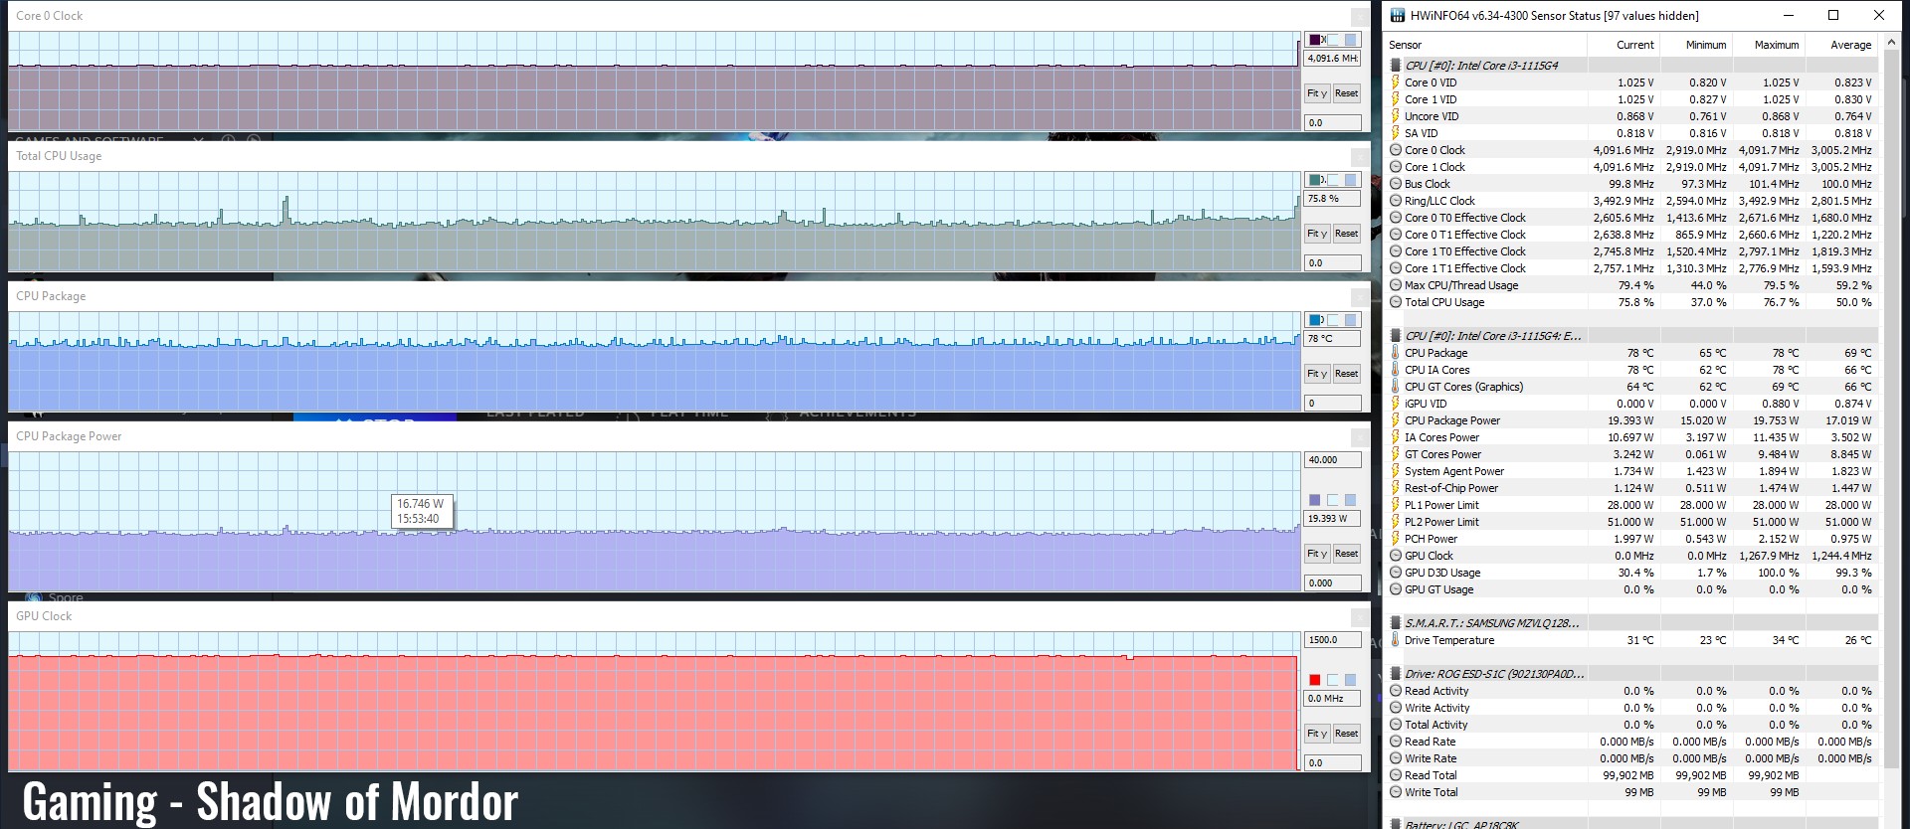Click the thermometer icon next to Drive Temperature
The width and height of the screenshot is (1910, 829).
(1396, 640)
